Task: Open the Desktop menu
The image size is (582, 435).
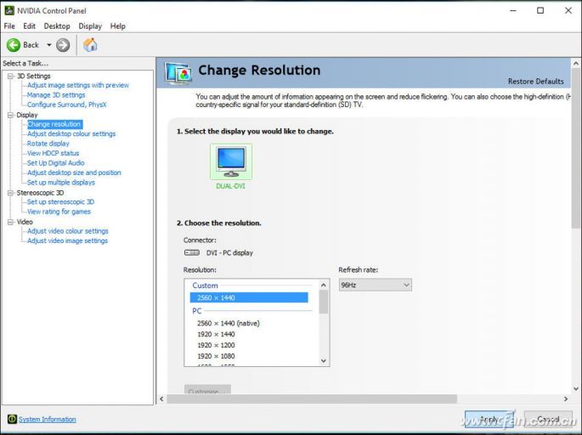Action: (57, 26)
